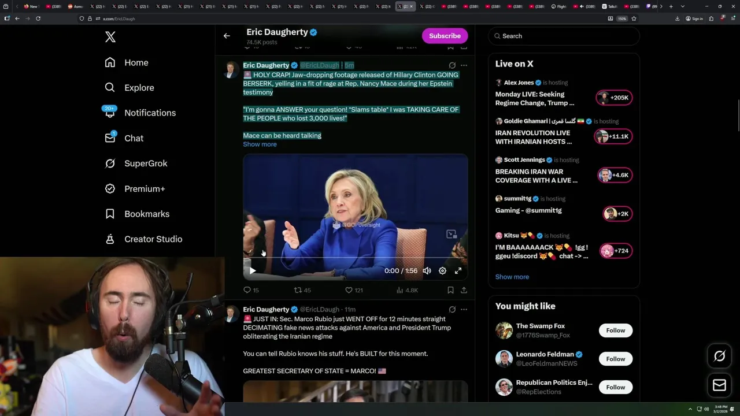Open SuperGrok from the sidebar
Viewport: 740px width, 416px height.
[x=136, y=164]
